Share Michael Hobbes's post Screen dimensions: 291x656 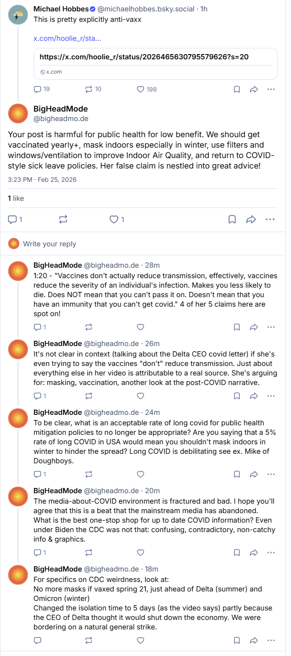[253, 89]
